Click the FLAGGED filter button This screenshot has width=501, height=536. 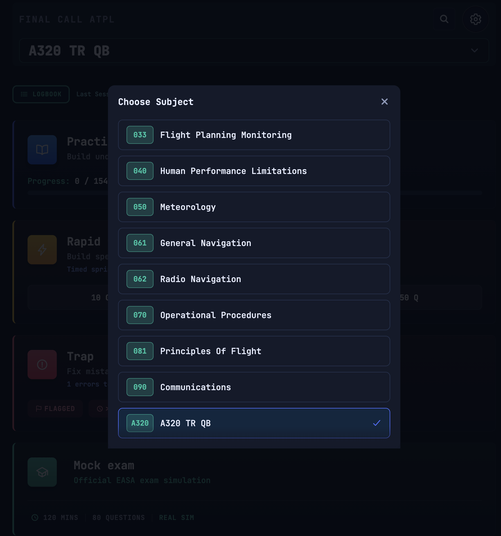pyautogui.click(x=55, y=408)
